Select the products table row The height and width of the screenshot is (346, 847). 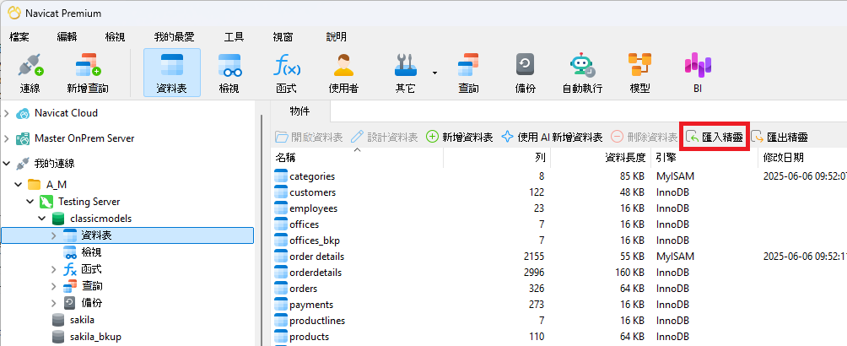point(559,337)
